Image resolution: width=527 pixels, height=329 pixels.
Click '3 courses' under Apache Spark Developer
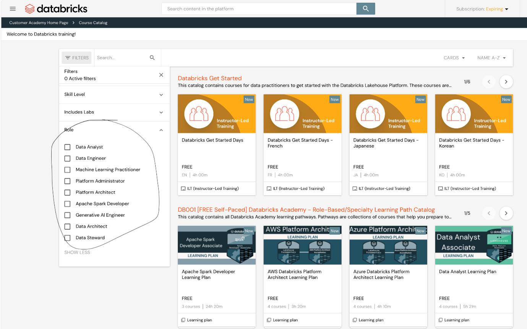tap(191, 306)
